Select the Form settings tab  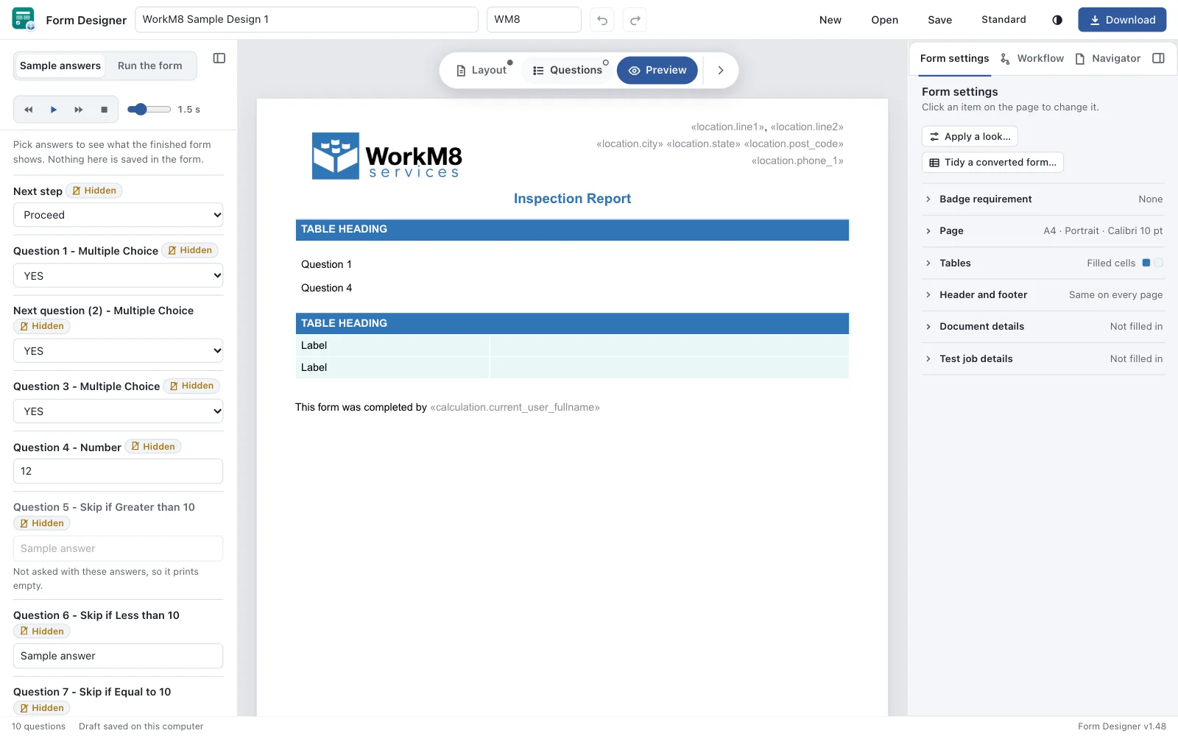pyautogui.click(x=954, y=59)
